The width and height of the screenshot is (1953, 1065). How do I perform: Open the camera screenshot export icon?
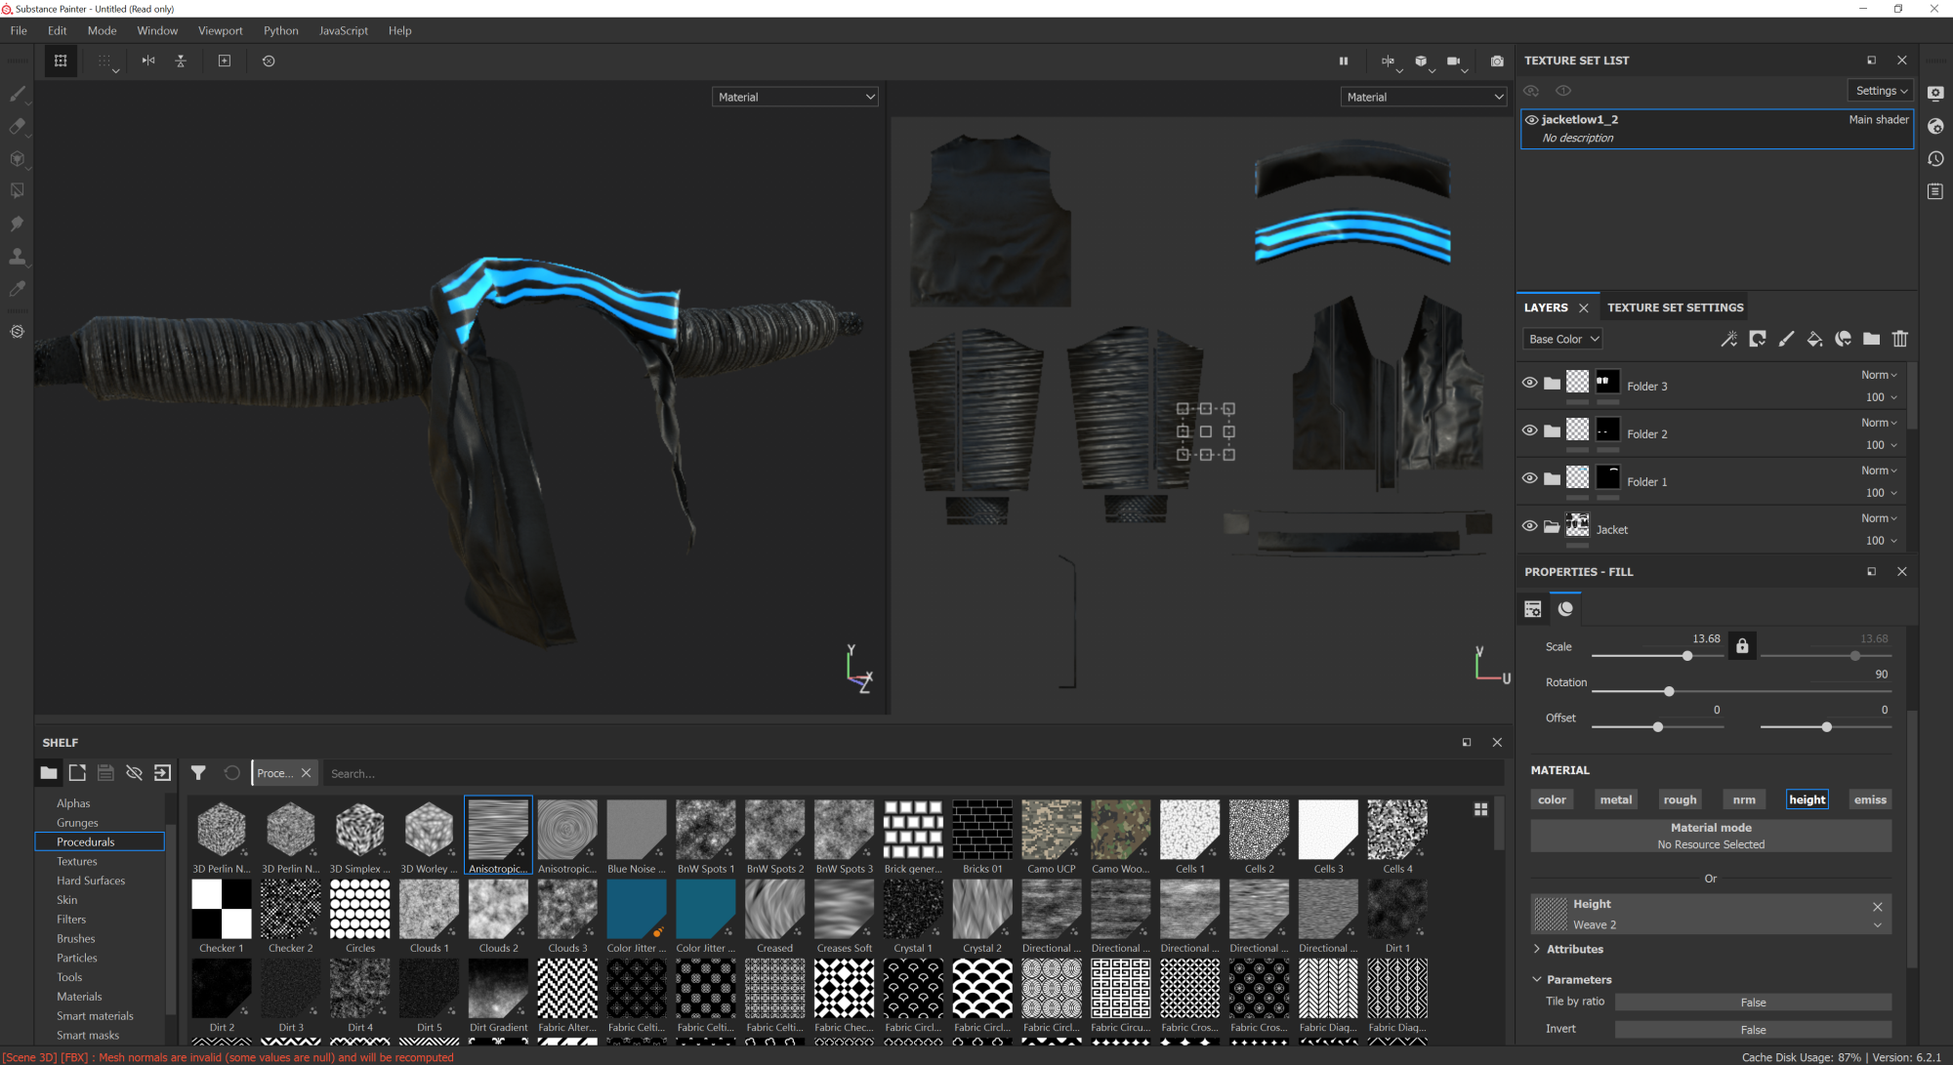coord(1497,61)
